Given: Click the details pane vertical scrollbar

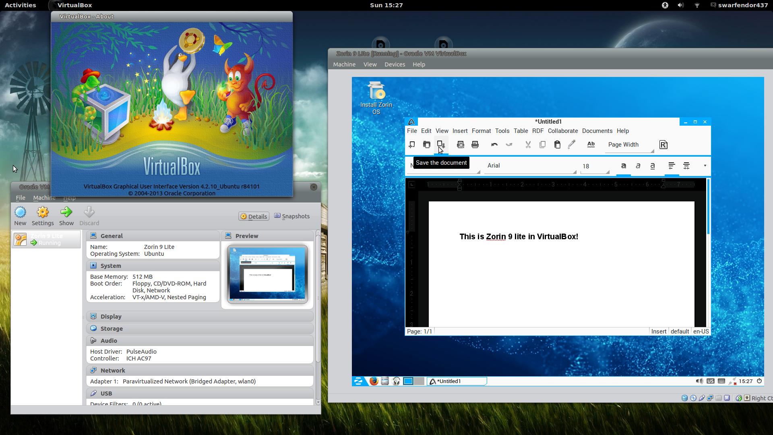Looking at the screenshot, I should tap(318, 298).
